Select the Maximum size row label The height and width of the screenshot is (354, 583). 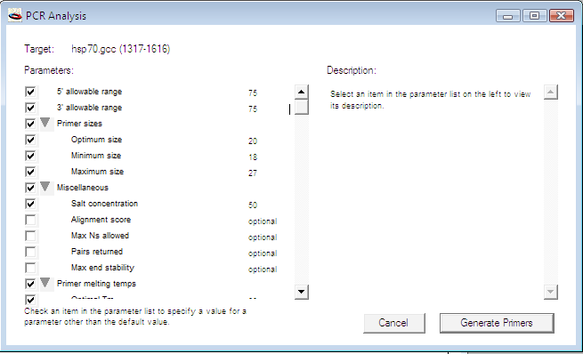point(97,172)
